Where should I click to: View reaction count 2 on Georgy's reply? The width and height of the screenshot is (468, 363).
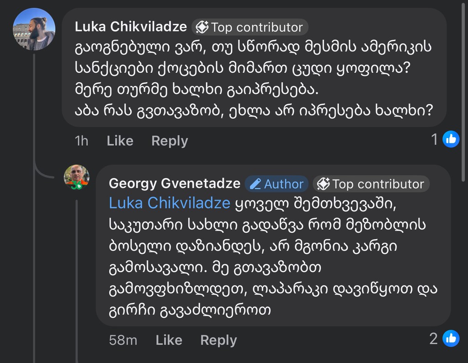[x=434, y=339]
